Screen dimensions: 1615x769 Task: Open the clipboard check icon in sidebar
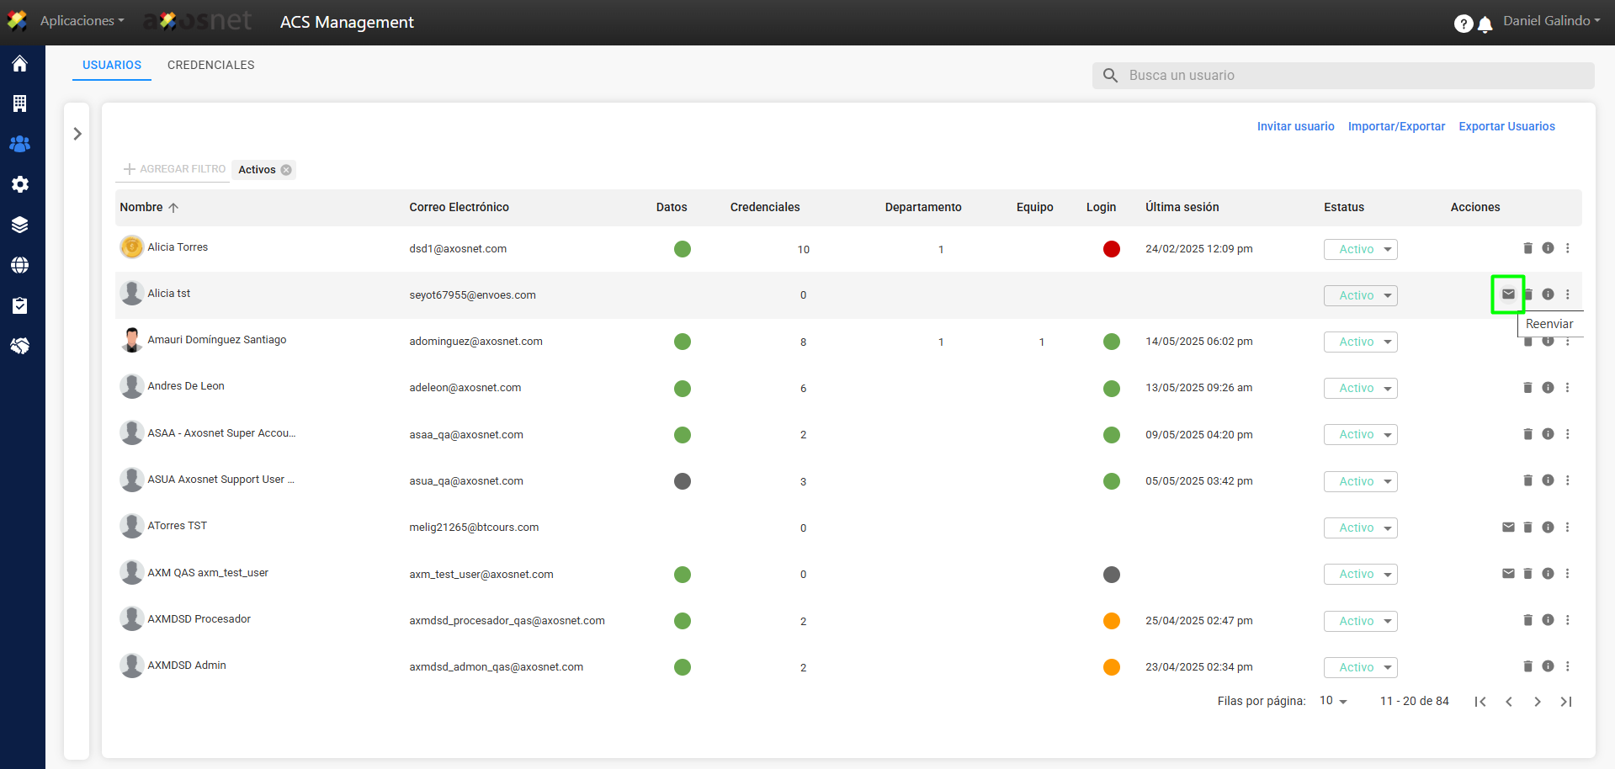pos(20,305)
